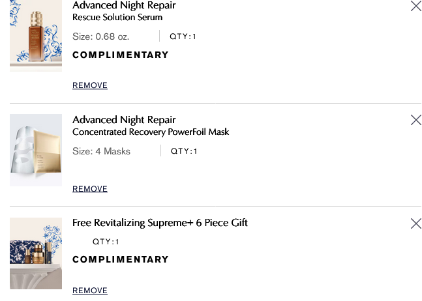Click COMPLIMENTARY label on the 6 Piece Gift
422x301 pixels.
coord(121,259)
